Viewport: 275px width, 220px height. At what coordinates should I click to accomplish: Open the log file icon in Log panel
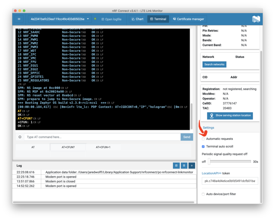(x=176, y=165)
